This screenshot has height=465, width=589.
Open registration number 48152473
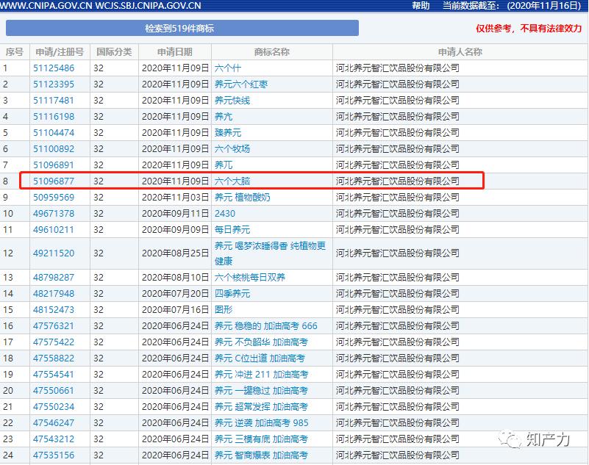click(x=54, y=309)
